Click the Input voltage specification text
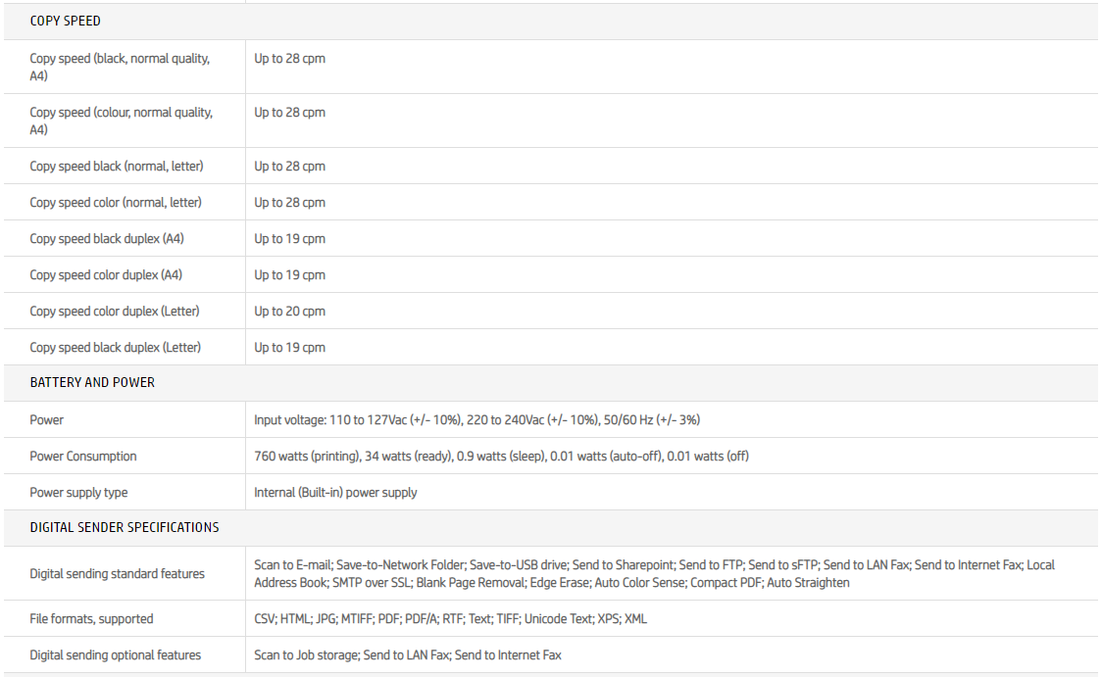Screen dimensions: 1102x677 [x=476, y=419]
